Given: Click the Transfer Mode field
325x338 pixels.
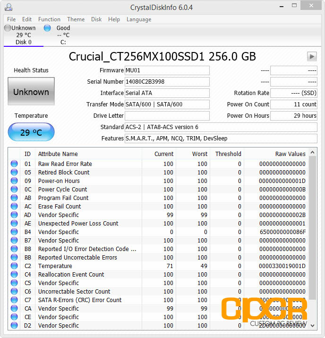Looking at the screenshot, I should (x=167, y=104).
